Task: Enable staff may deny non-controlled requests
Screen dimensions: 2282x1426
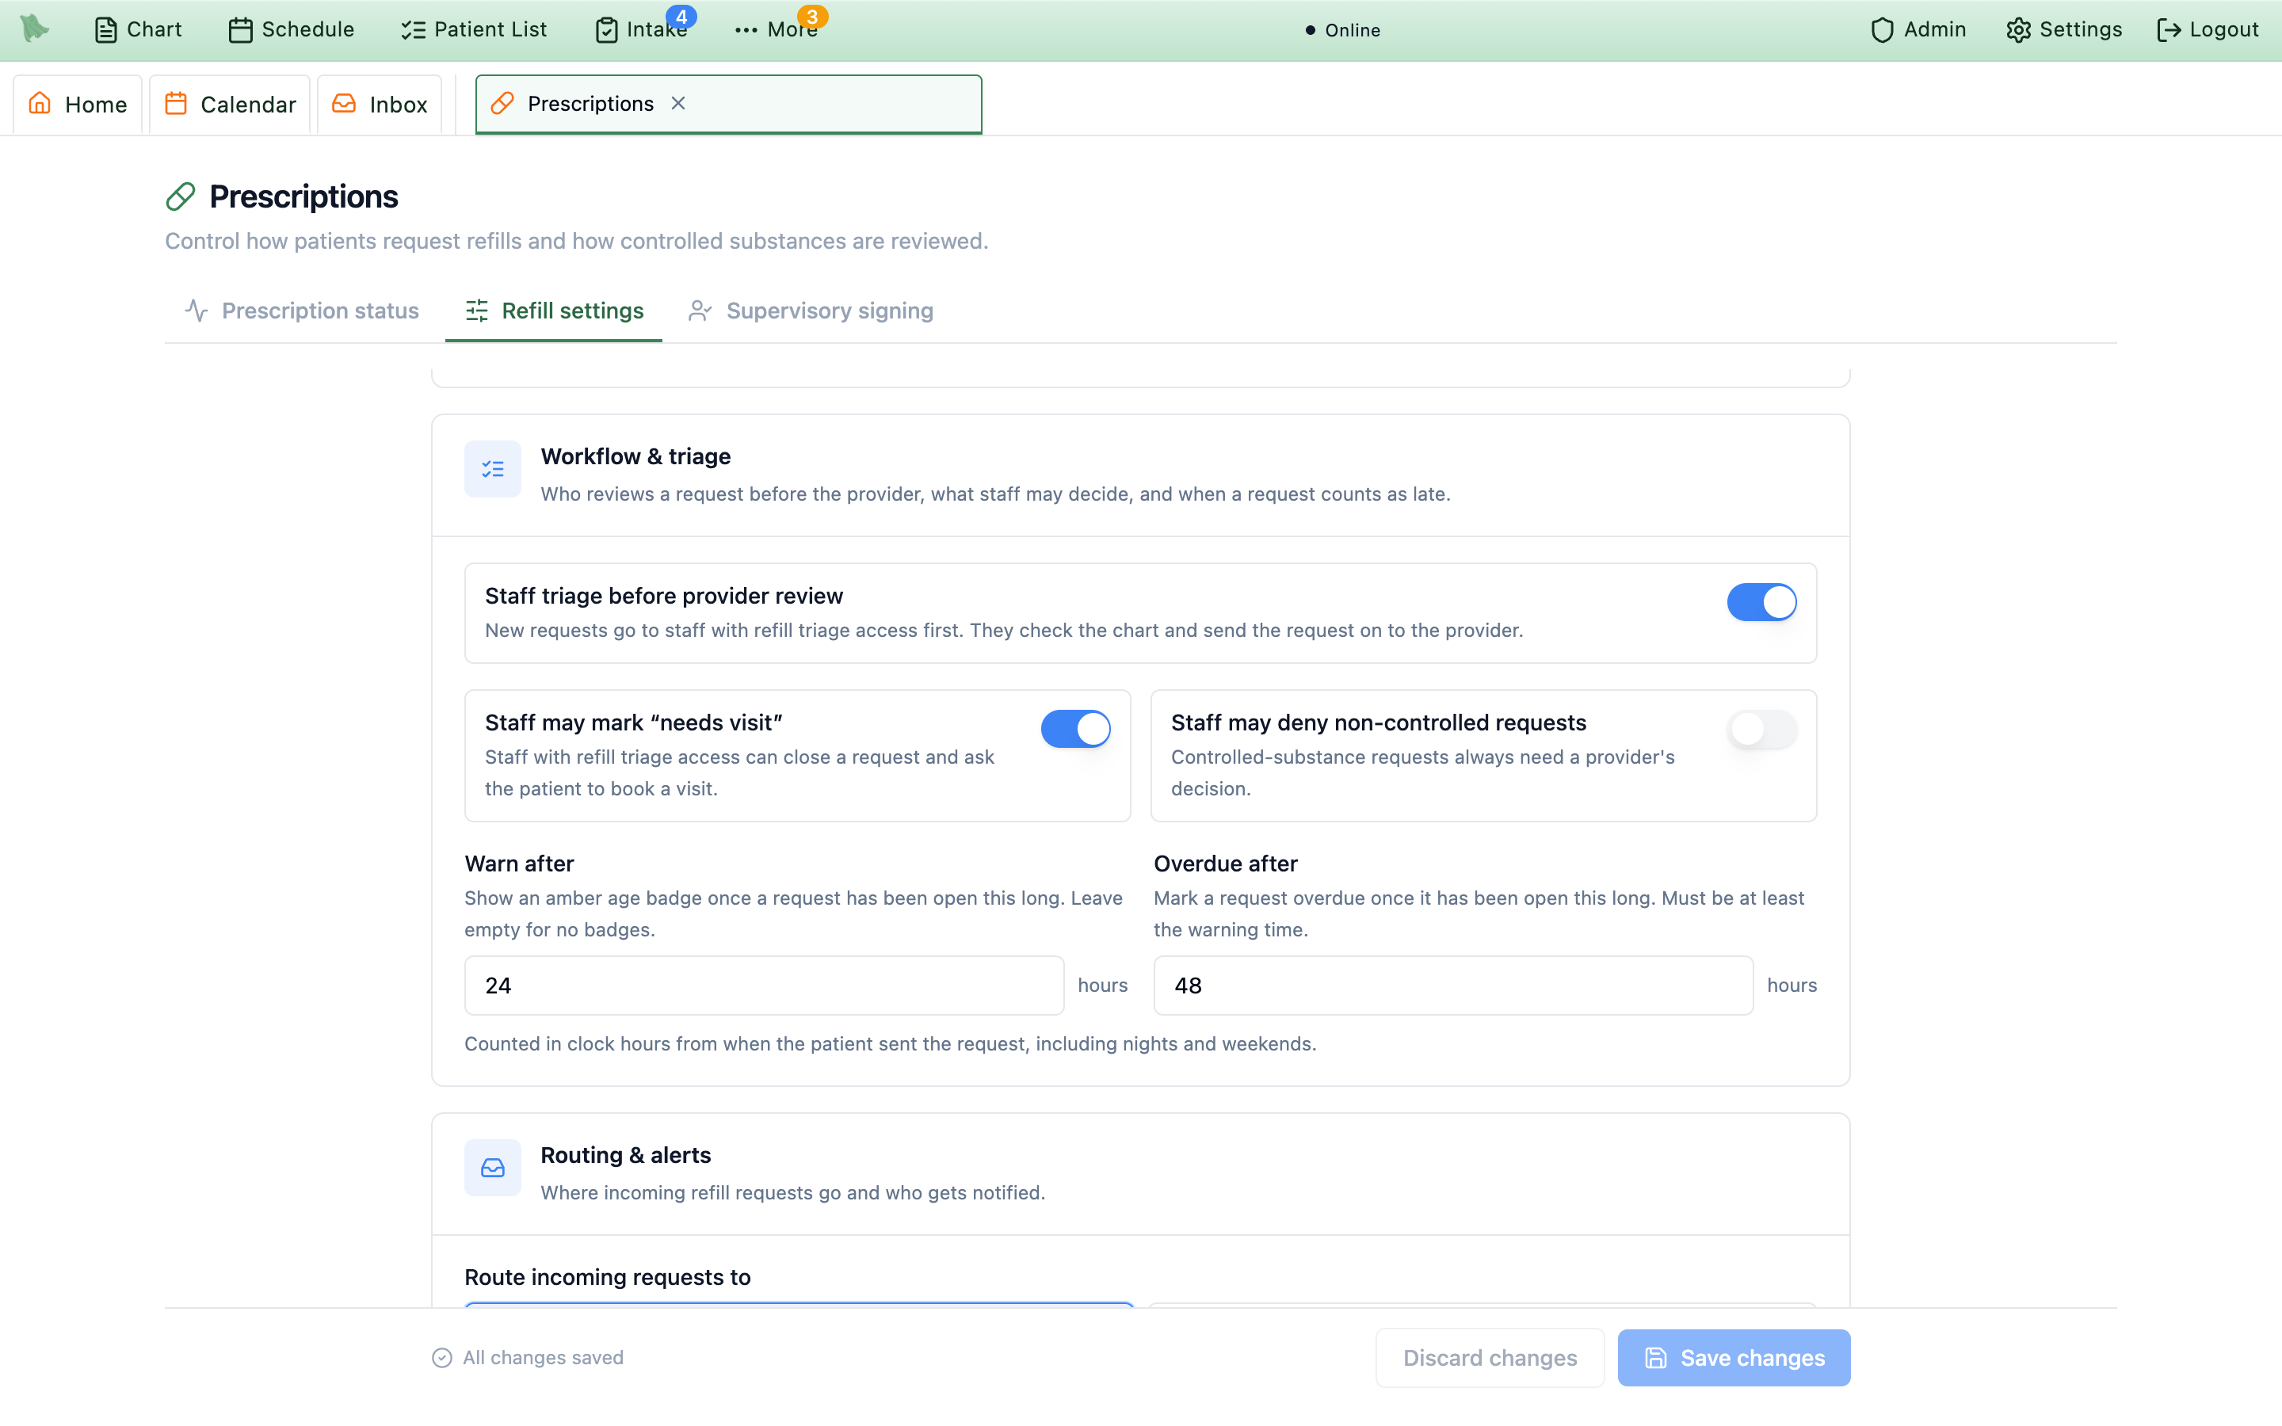Action: pos(1761,729)
